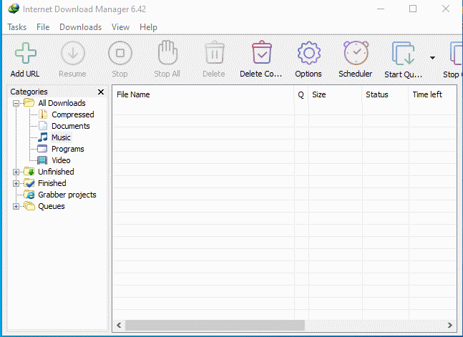Click the horizontal scrollbar right arrow
The height and width of the screenshot is (337, 463).
(x=450, y=325)
